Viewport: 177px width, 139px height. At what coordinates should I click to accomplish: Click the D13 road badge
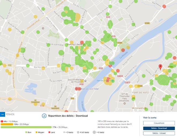(72, 98)
